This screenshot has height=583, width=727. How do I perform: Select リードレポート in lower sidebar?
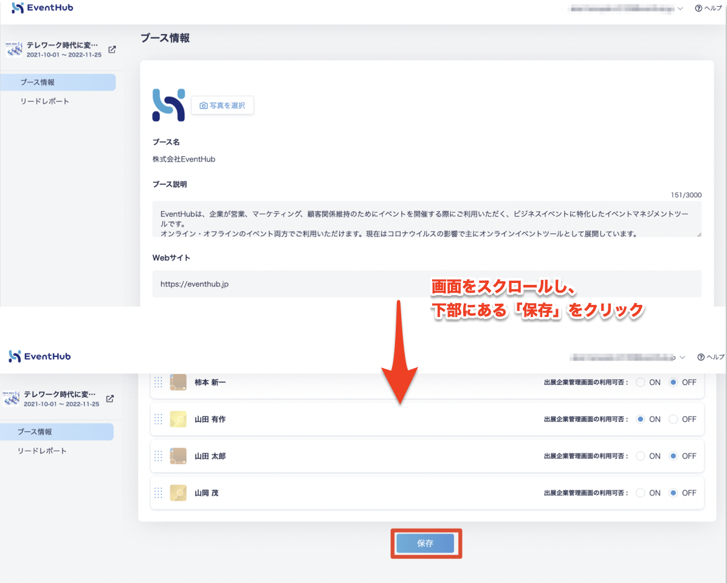tap(42, 451)
